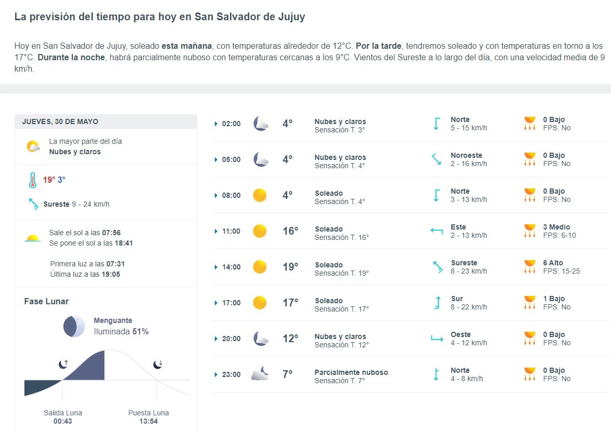Open the 17:00 row disclosure triangle
Screen dimensions: 611x432
point(216,303)
